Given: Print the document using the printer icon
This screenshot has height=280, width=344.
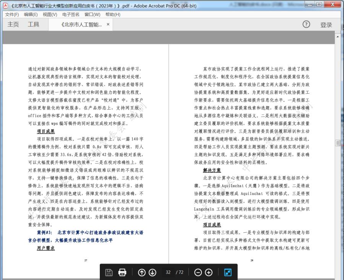Looking at the screenshot, I should point(122,272).
